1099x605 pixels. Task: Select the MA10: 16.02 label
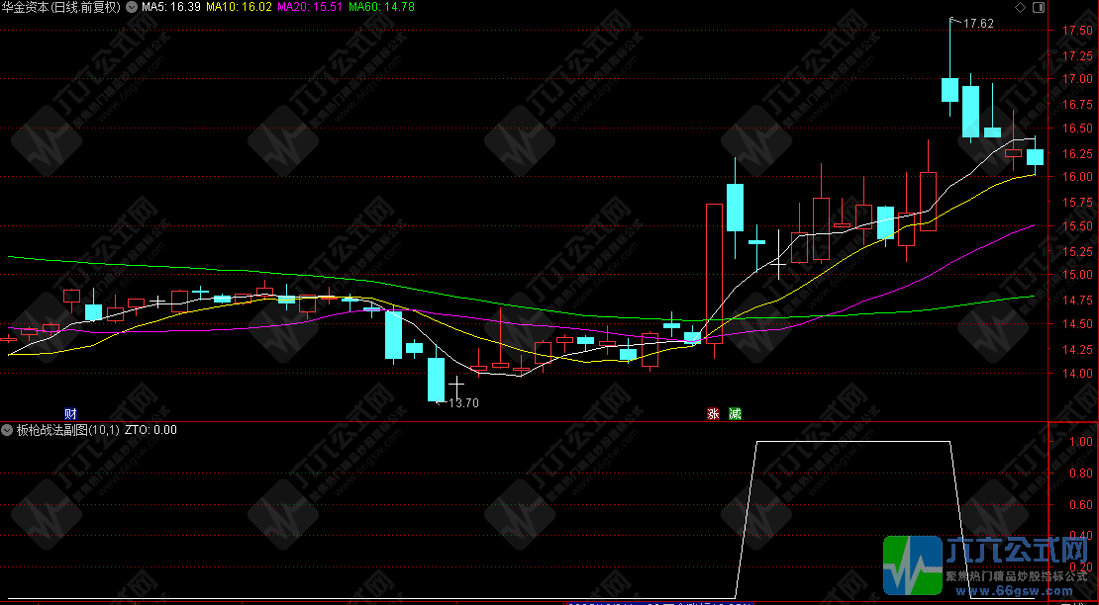[239, 7]
